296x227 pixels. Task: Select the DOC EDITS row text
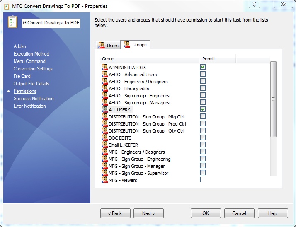coord(120,138)
